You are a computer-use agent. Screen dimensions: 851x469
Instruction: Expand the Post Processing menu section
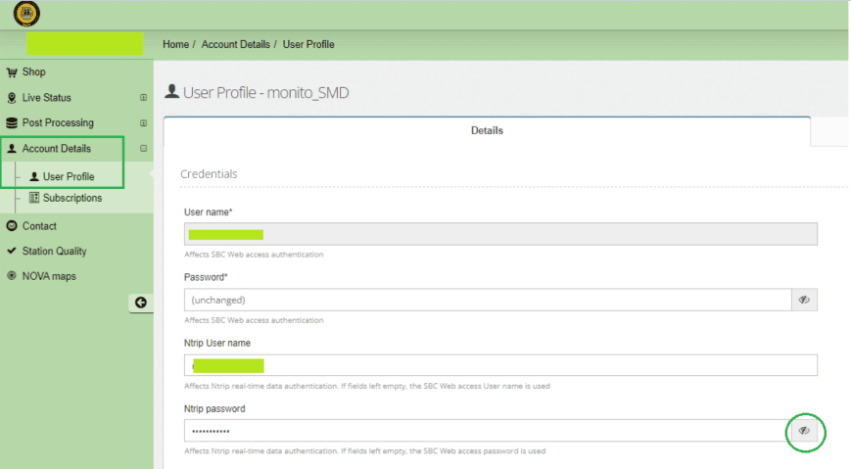tap(143, 123)
